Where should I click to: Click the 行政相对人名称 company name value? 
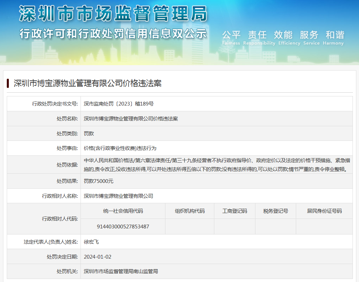pyautogui.click(x=119, y=196)
